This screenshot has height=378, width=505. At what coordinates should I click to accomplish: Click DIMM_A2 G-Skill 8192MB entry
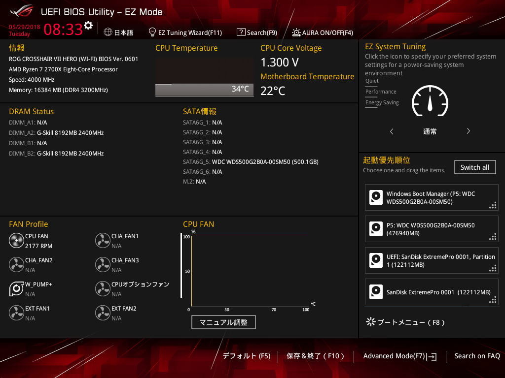pos(56,133)
